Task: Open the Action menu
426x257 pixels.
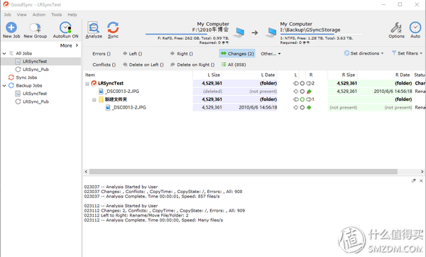Action: (39, 15)
